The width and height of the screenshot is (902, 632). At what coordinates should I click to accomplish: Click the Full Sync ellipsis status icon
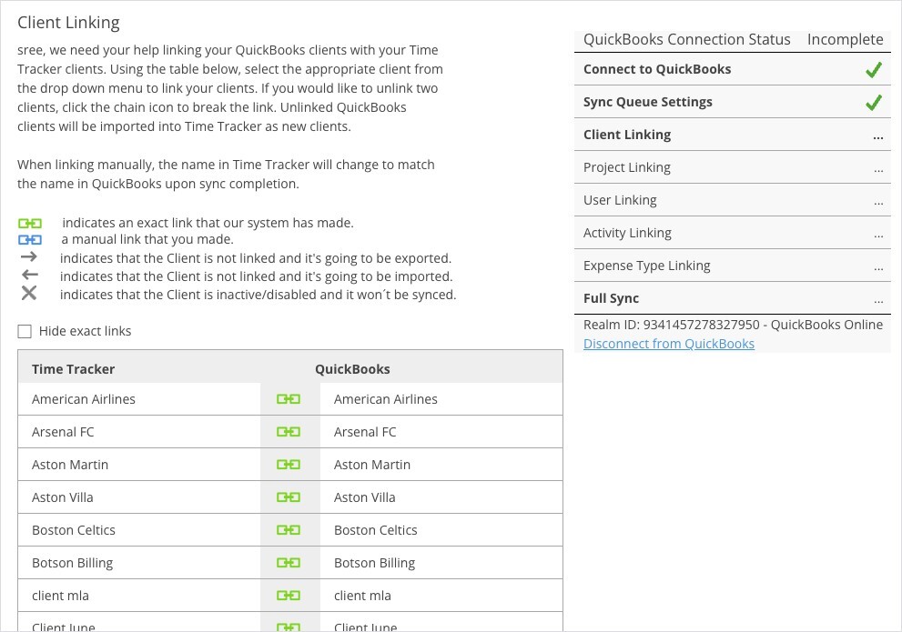coord(877,302)
